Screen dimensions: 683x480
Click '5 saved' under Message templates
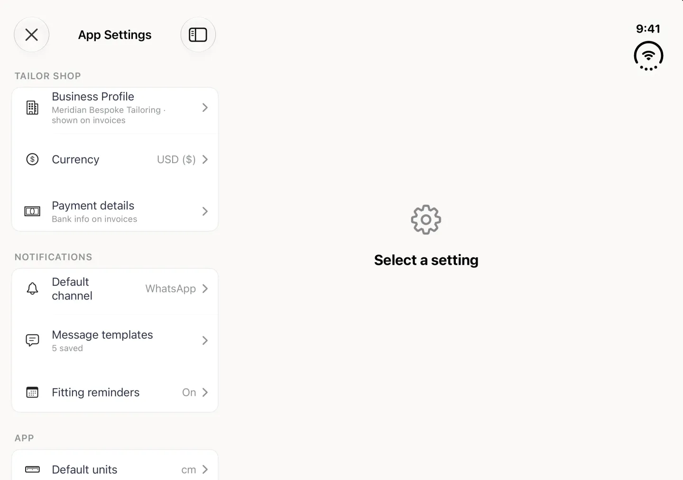click(x=67, y=348)
